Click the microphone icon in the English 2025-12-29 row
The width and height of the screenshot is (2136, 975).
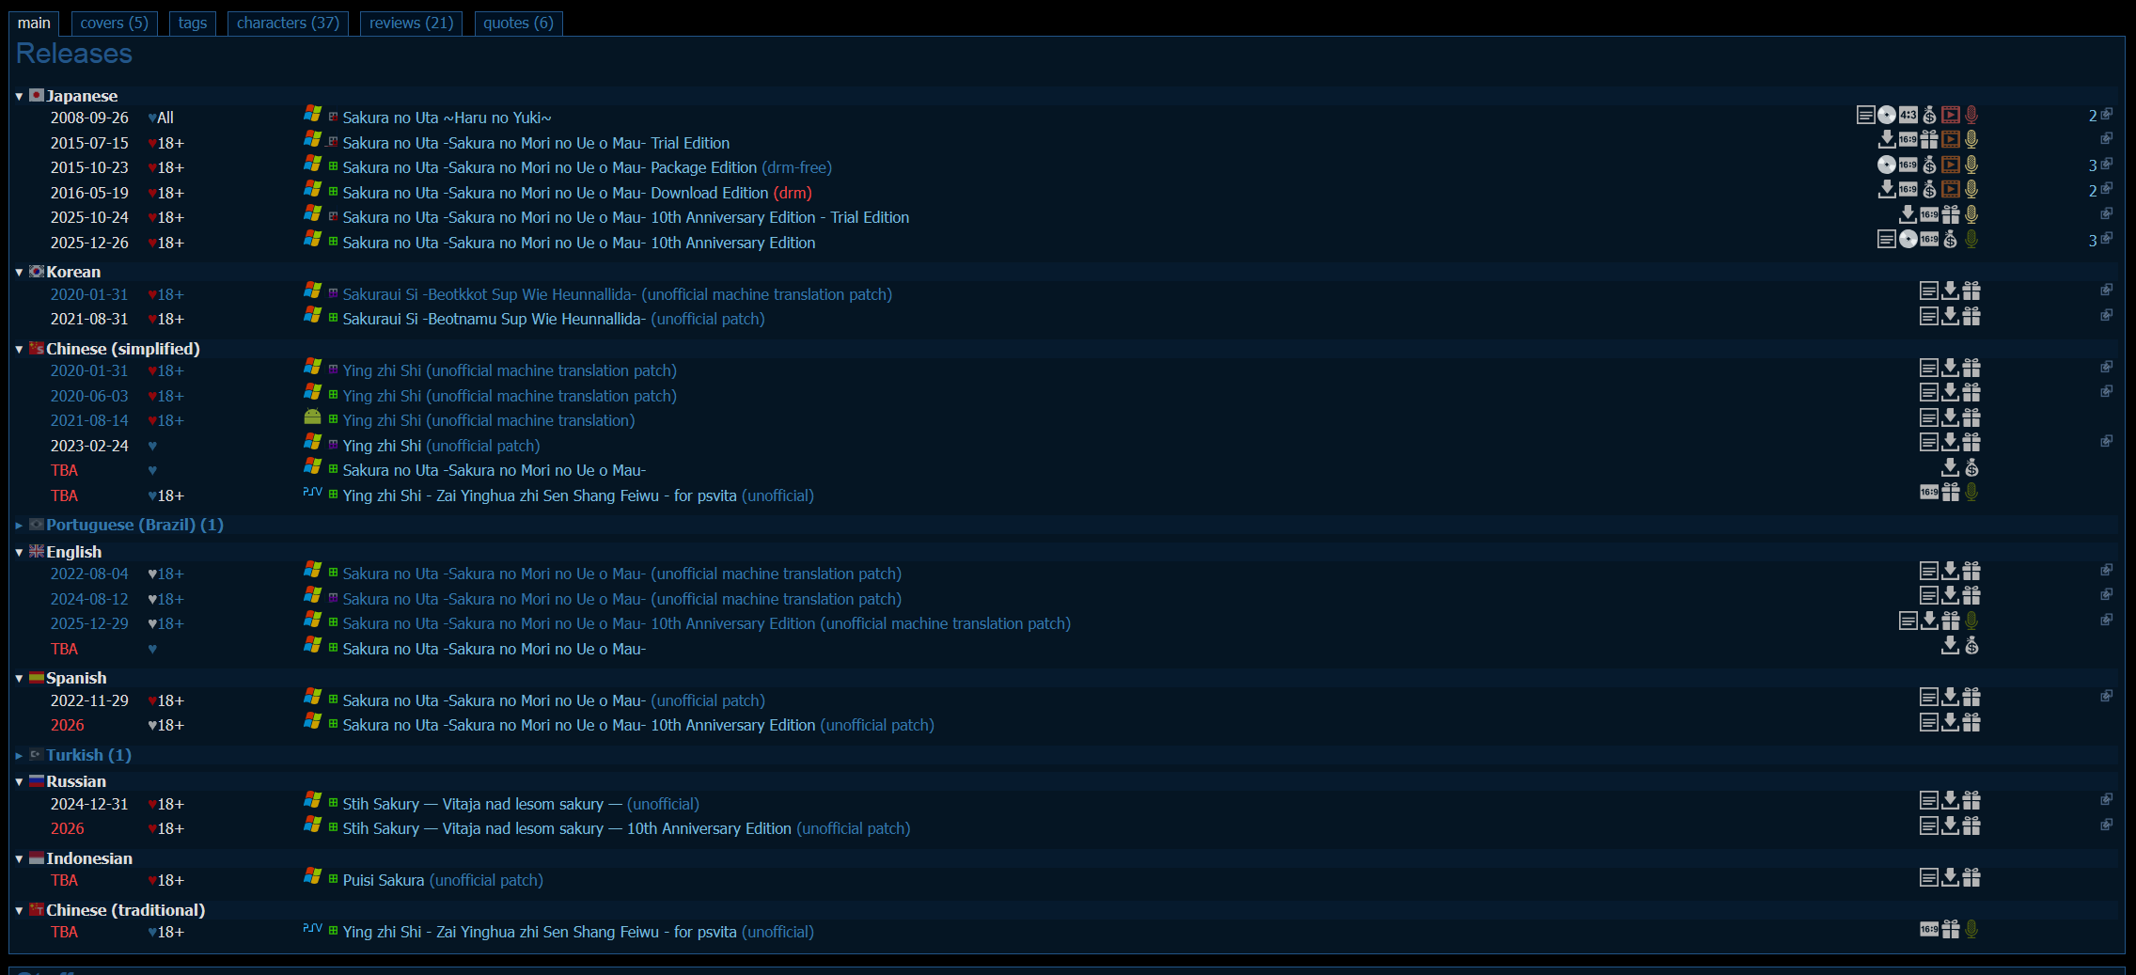1971,621
